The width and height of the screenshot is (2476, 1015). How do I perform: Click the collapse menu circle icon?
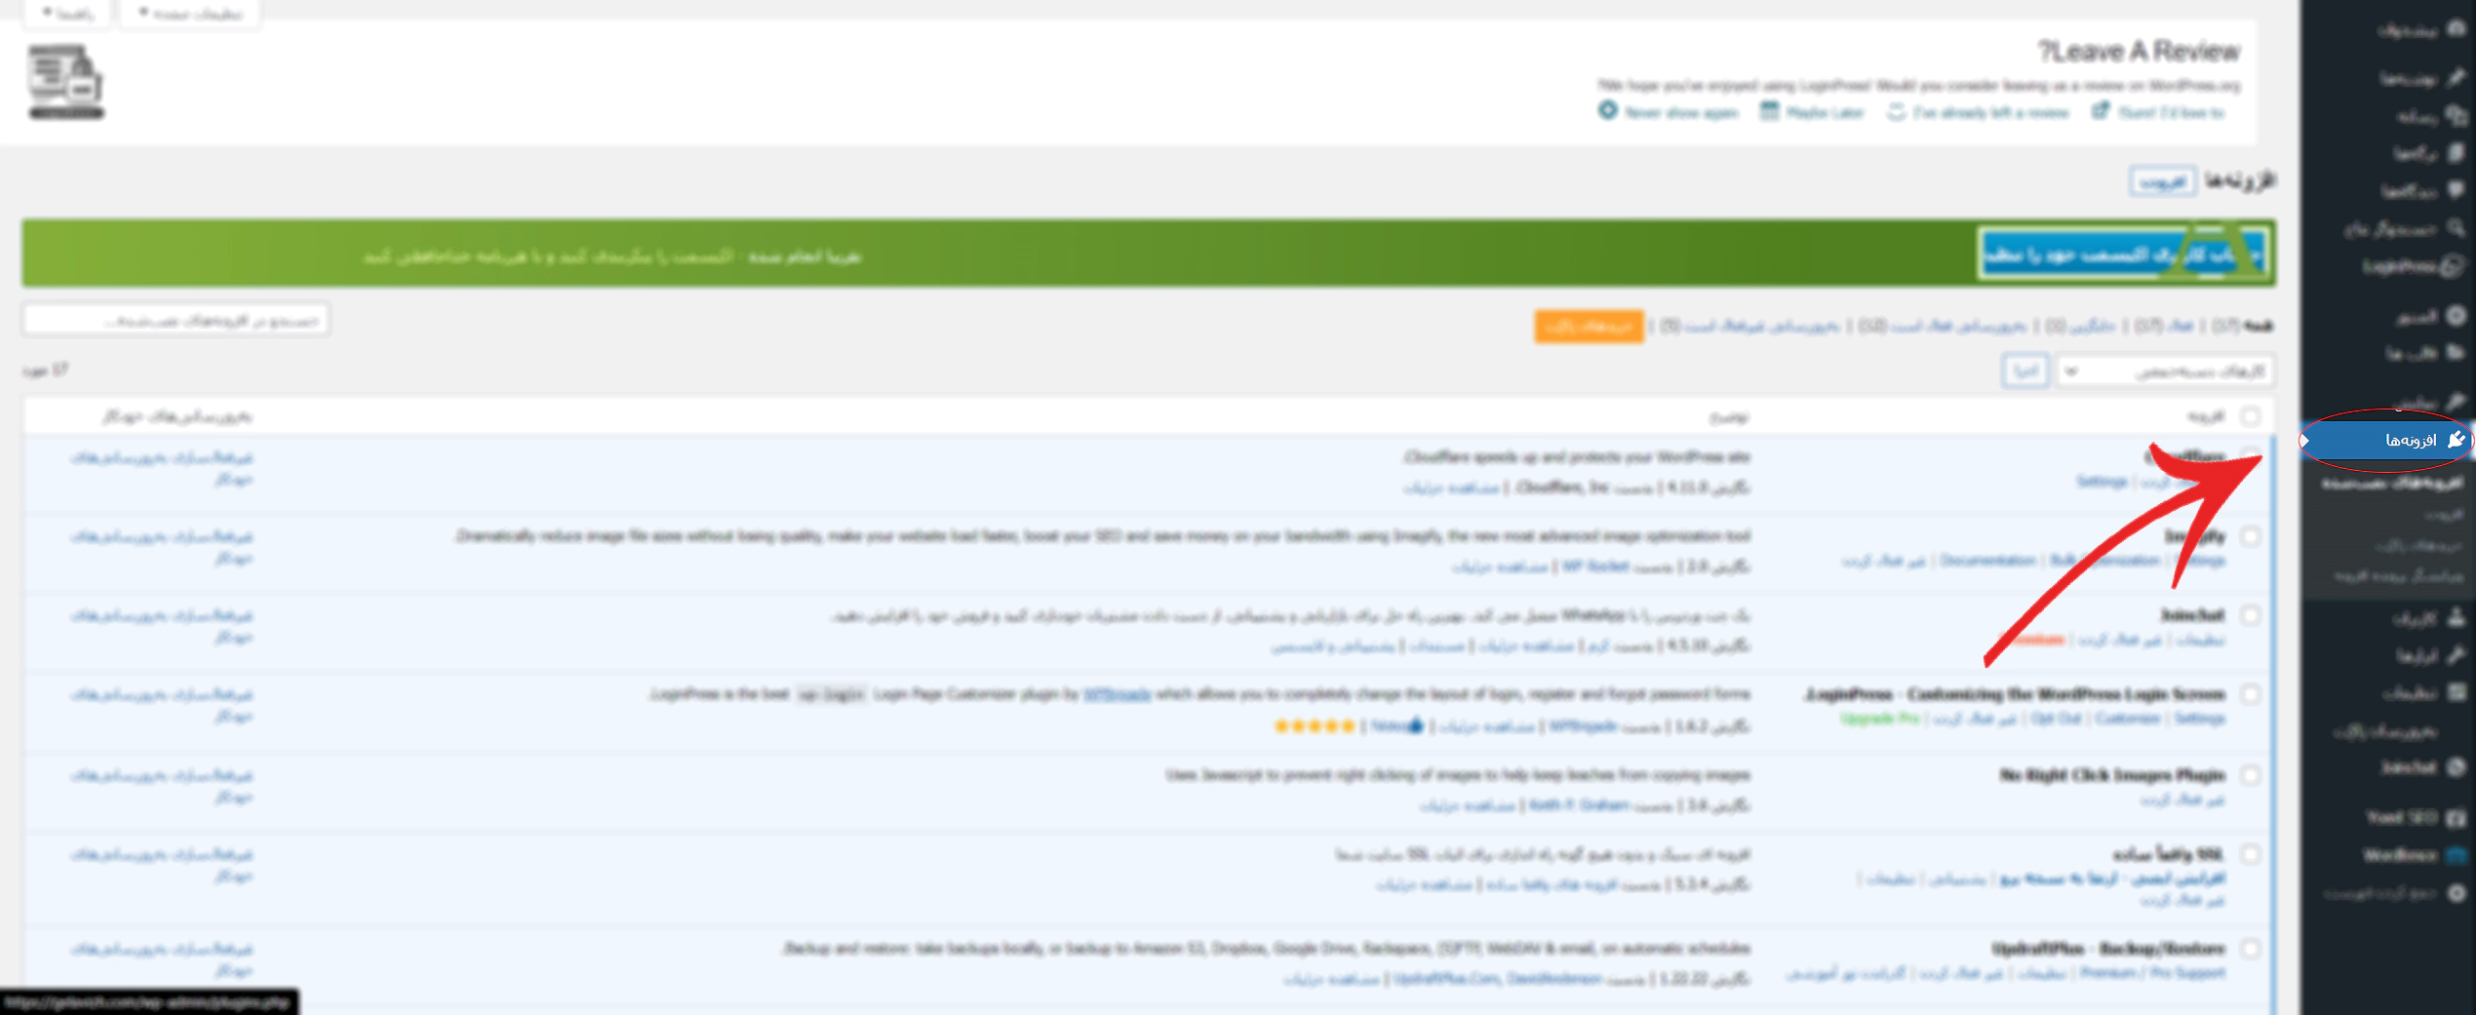2456,893
